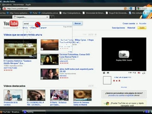Open EL COCINERO FIEL # 169 title link

tap(35, 104)
